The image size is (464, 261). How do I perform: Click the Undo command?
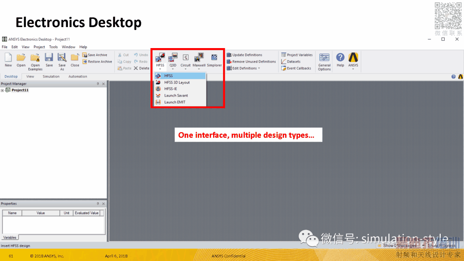pos(141,55)
